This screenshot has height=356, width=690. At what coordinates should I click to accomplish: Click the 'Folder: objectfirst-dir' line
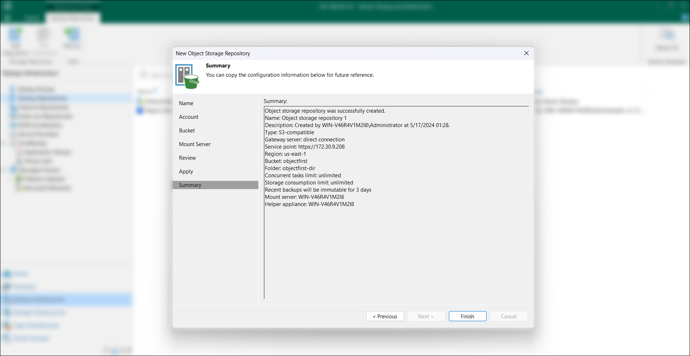(290, 168)
